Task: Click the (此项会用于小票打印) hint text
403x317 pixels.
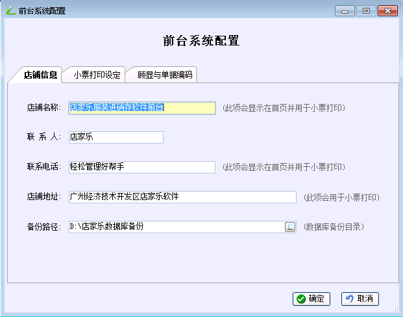Action: coord(341,197)
